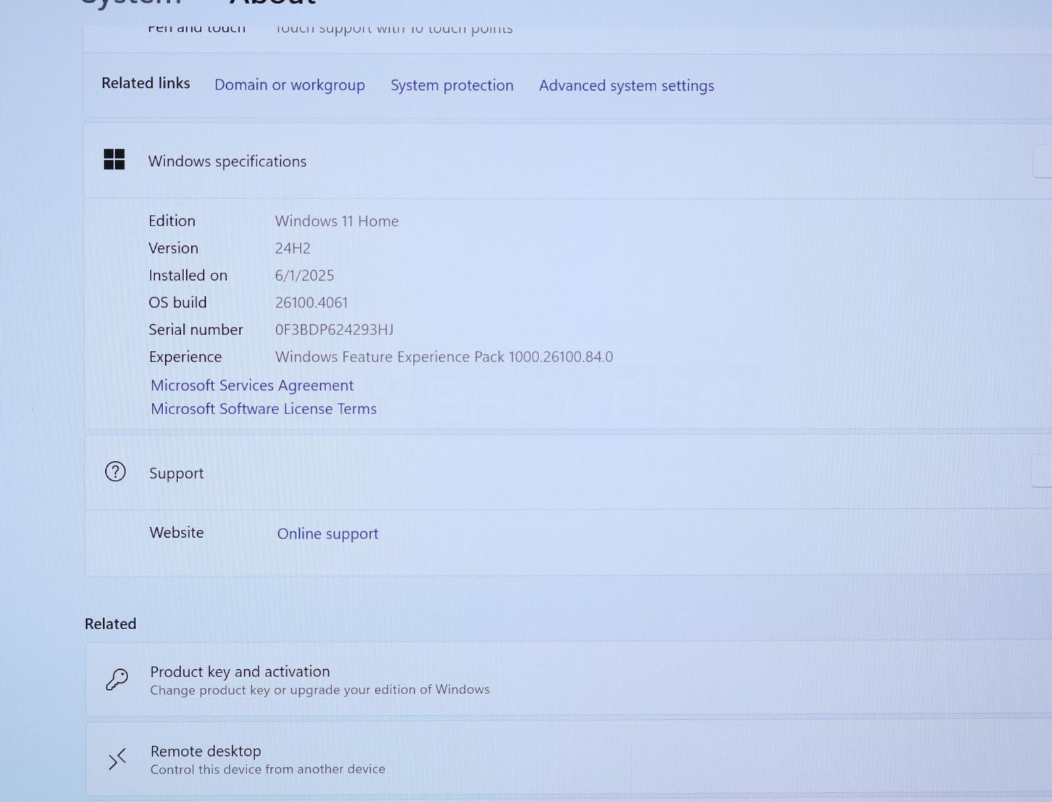Click the Related links label

[145, 83]
